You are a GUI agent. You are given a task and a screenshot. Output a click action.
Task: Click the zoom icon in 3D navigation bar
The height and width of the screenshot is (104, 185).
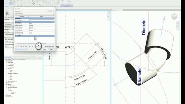[178, 27]
